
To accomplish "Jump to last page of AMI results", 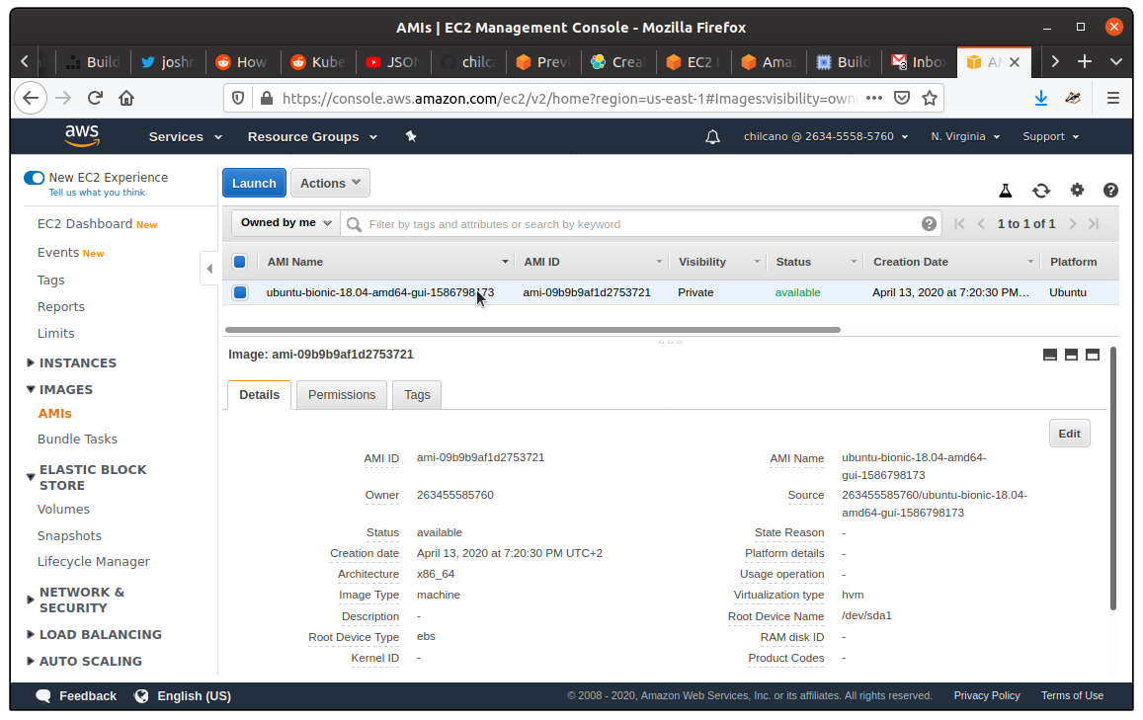I will [x=1094, y=224].
